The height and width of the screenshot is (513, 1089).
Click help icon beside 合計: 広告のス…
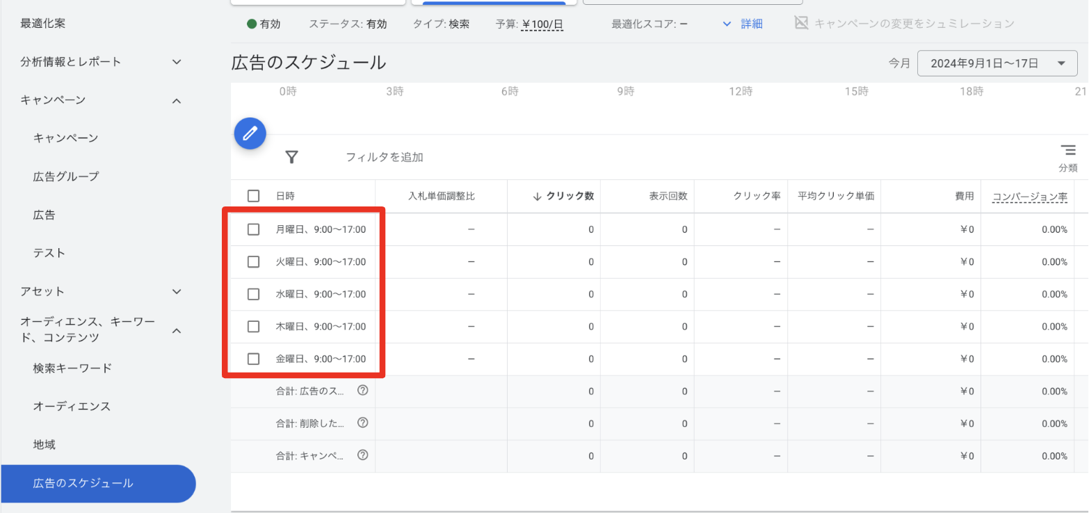point(362,391)
